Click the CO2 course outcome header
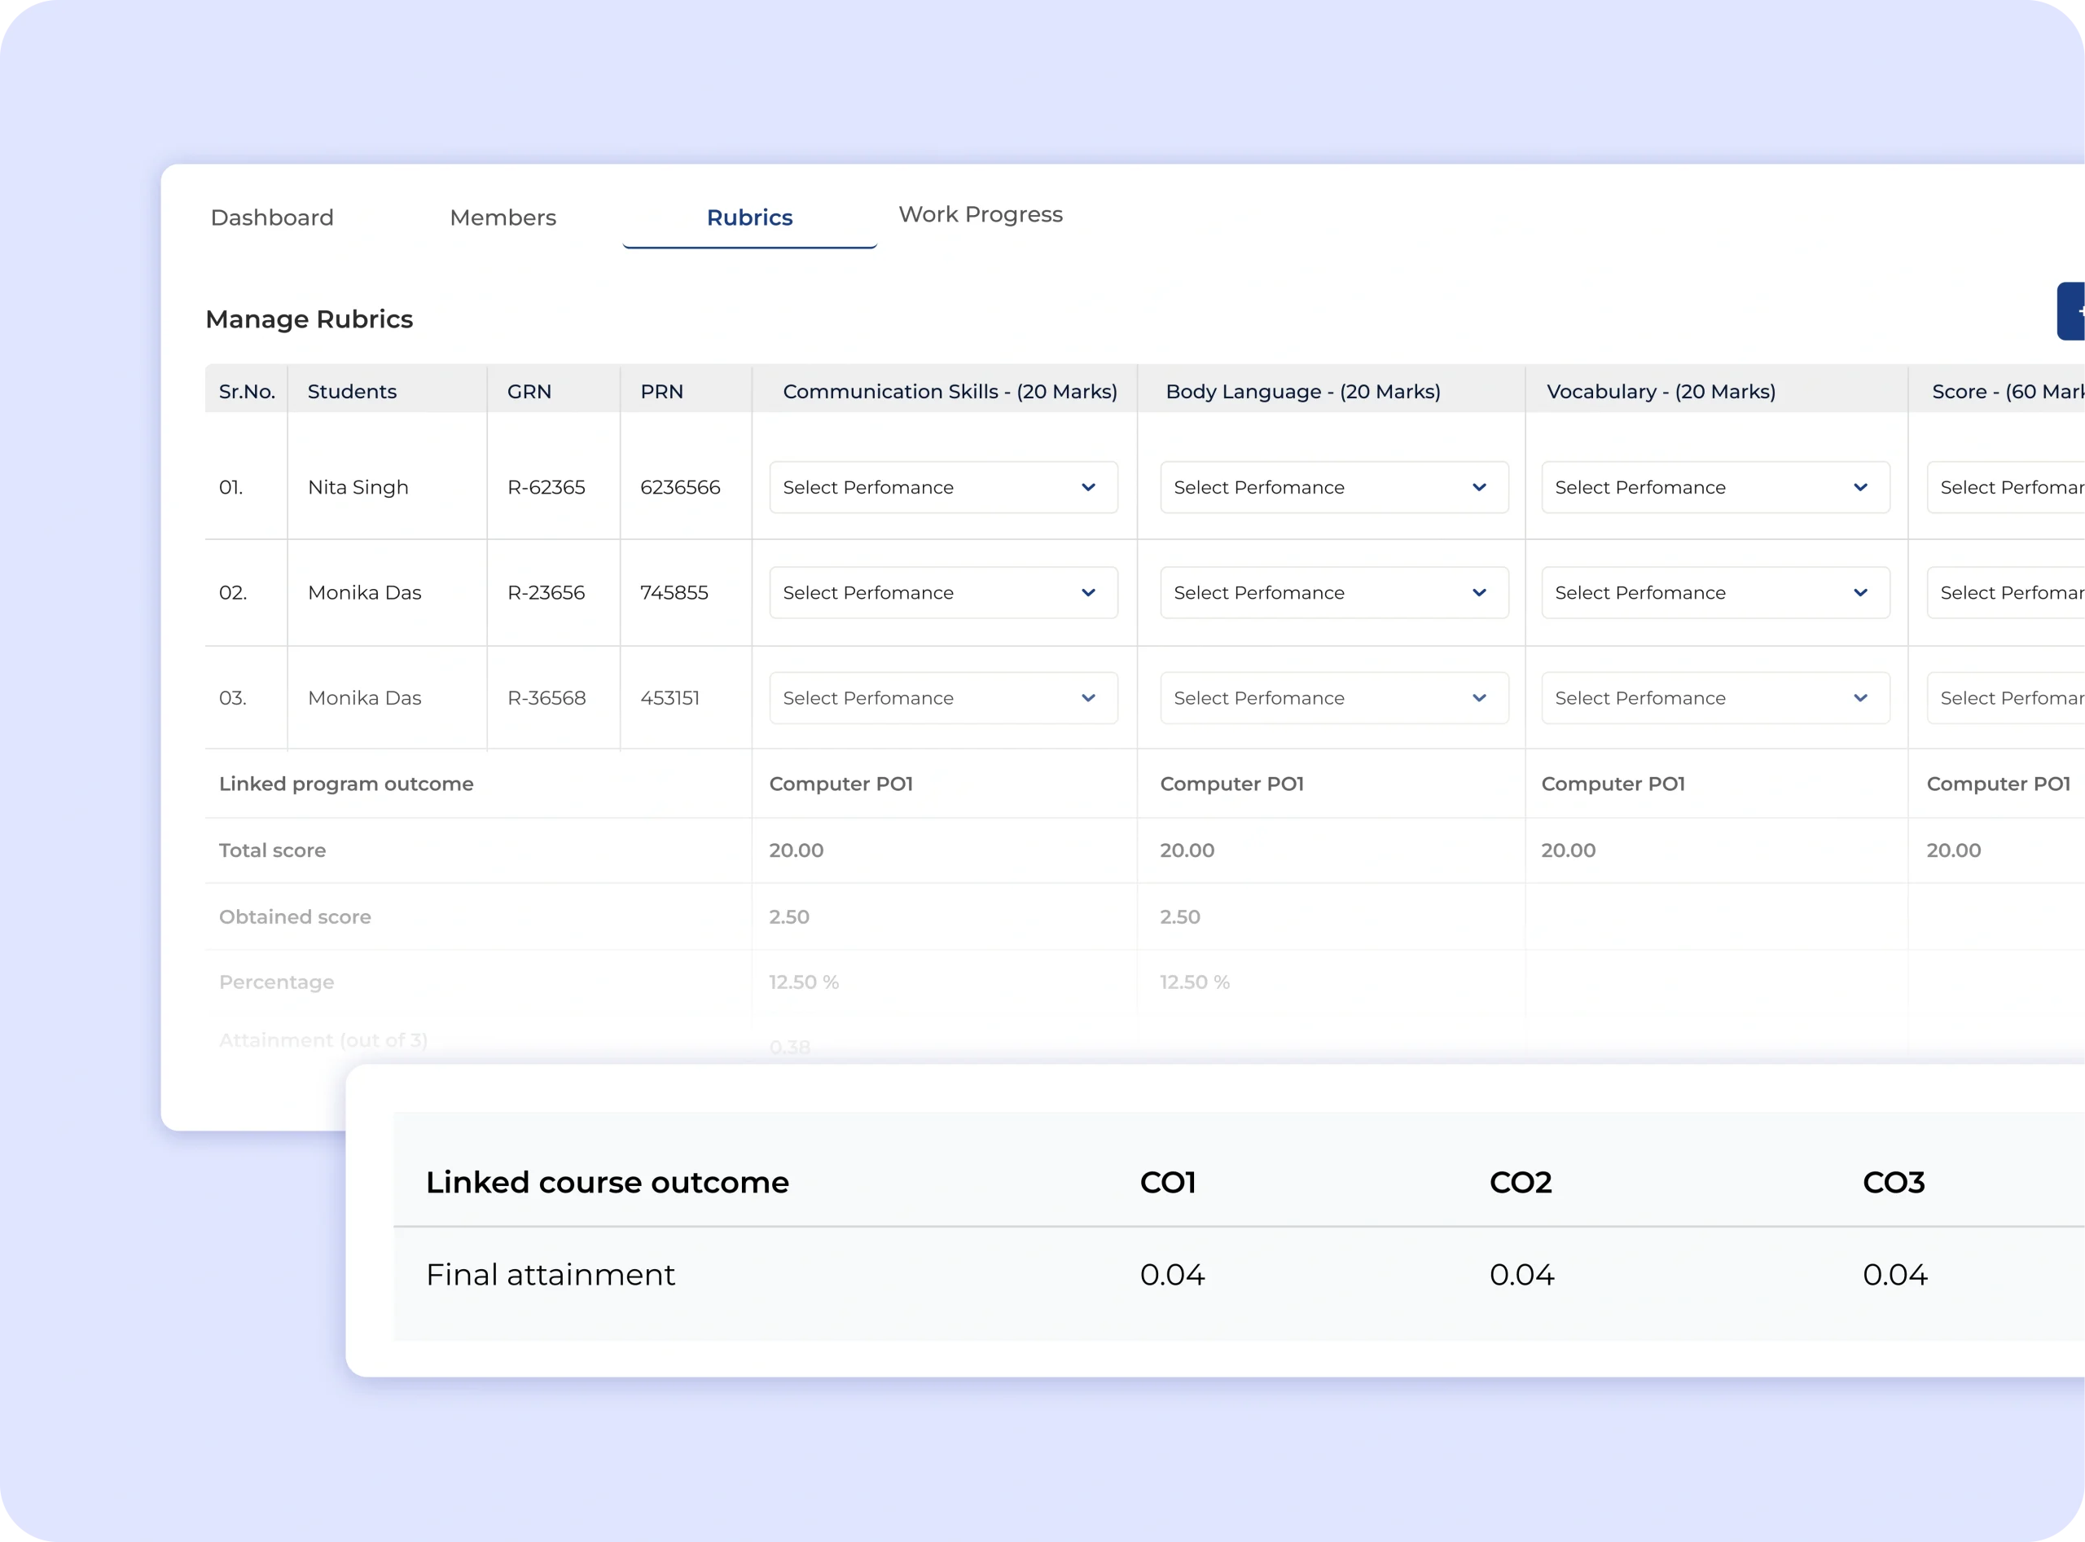2085x1542 pixels. pyautogui.click(x=1521, y=1183)
